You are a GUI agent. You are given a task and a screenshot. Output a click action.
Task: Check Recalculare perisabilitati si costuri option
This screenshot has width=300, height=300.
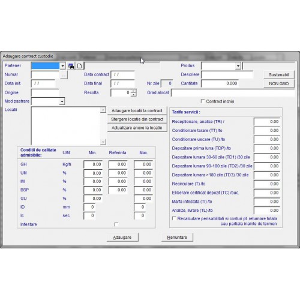tap(174, 218)
